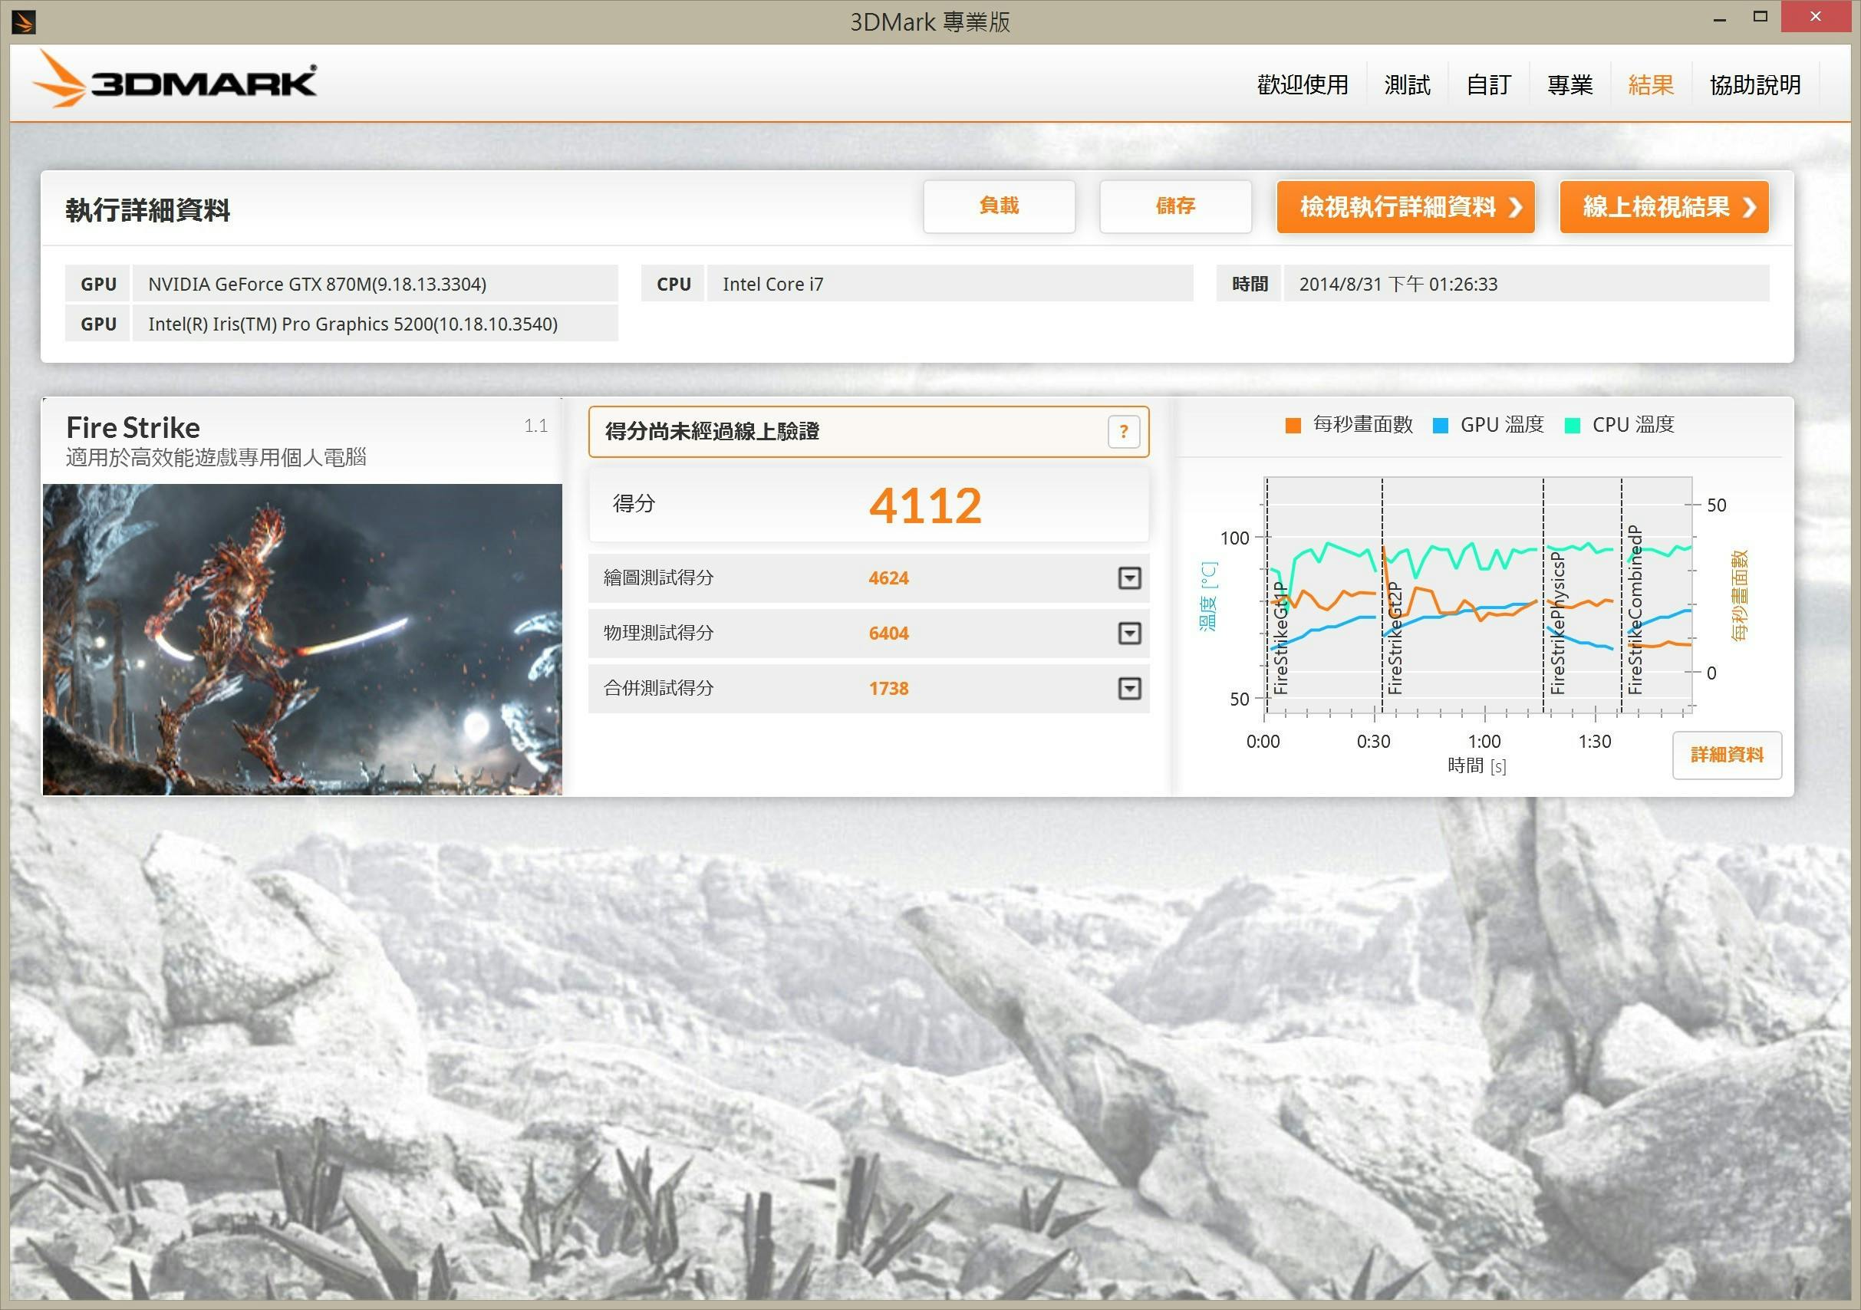Click the green CPU temperature legend square
This screenshot has width=1861, height=1310.
point(1573,425)
